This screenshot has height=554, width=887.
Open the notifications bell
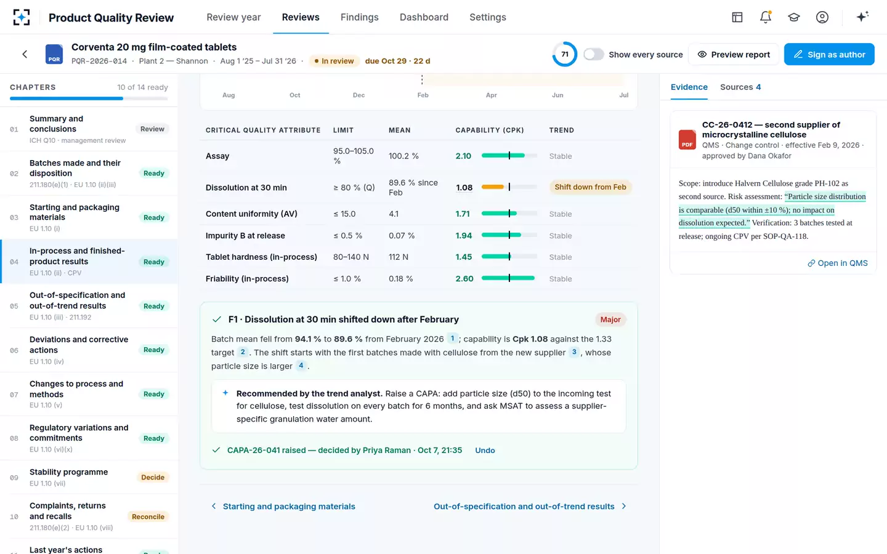tap(766, 17)
